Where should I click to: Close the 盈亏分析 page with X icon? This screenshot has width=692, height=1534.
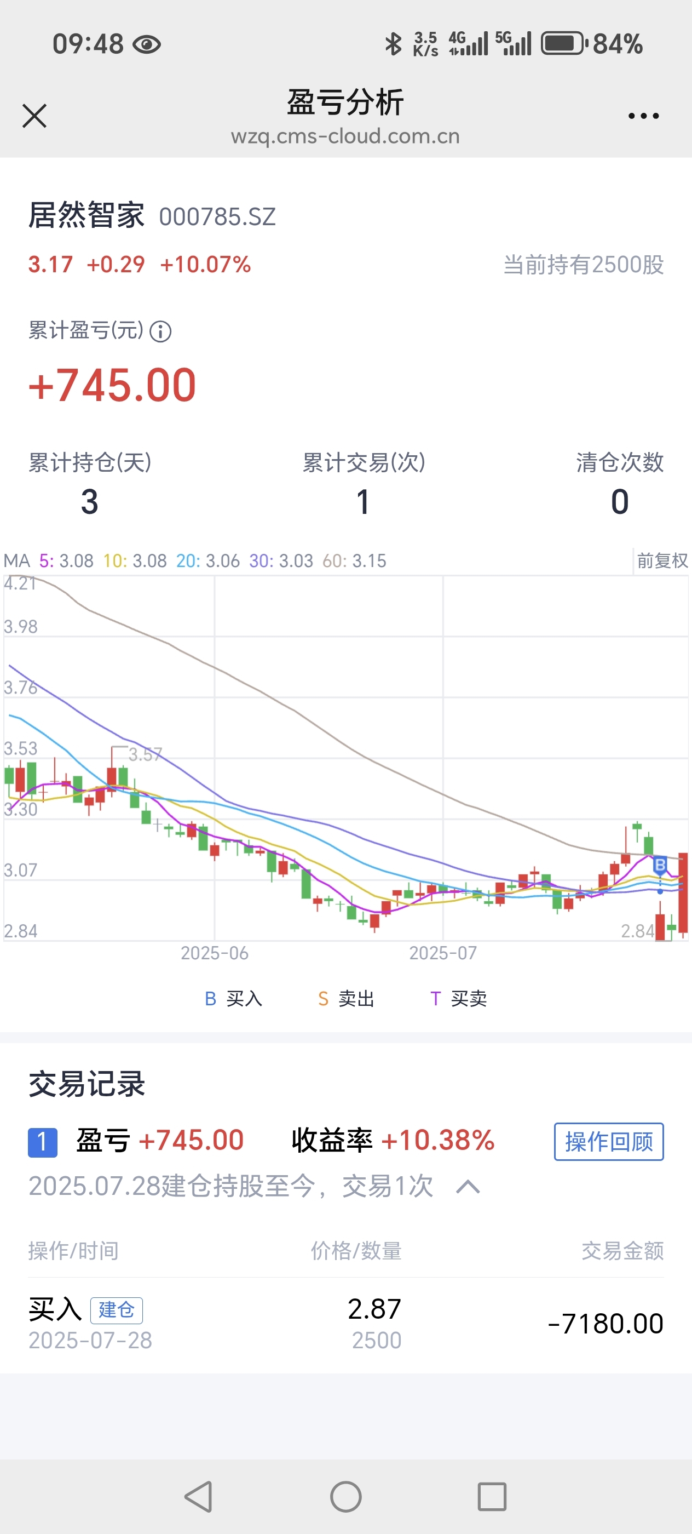(x=34, y=116)
